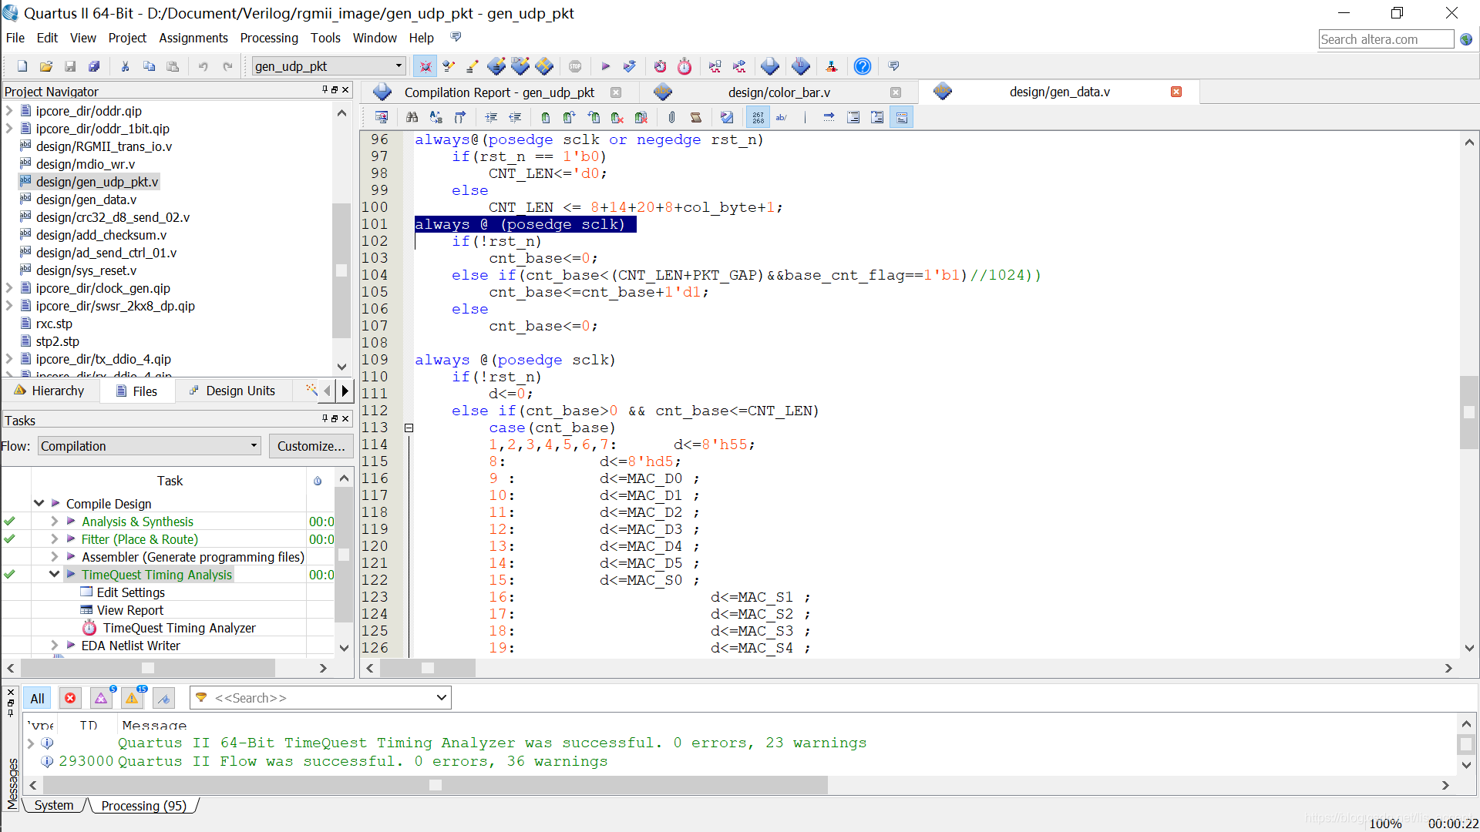The width and height of the screenshot is (1480, 832).
Task: Open the Compilation Report toolbar icon
Action: pos(770,66)
